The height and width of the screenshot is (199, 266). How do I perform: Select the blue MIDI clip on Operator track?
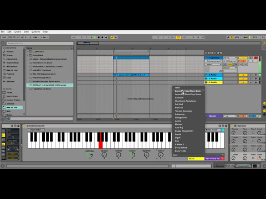tap(131, 58)
